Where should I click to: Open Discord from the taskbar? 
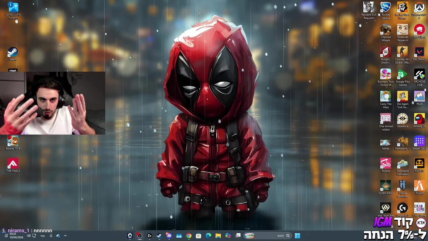pyautogui.click(x=169, y=236)
